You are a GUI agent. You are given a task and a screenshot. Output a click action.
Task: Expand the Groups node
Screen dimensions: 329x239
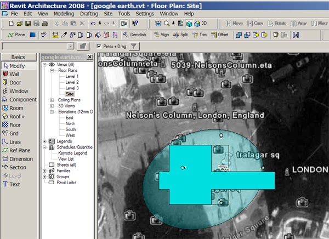coord(44,177)
